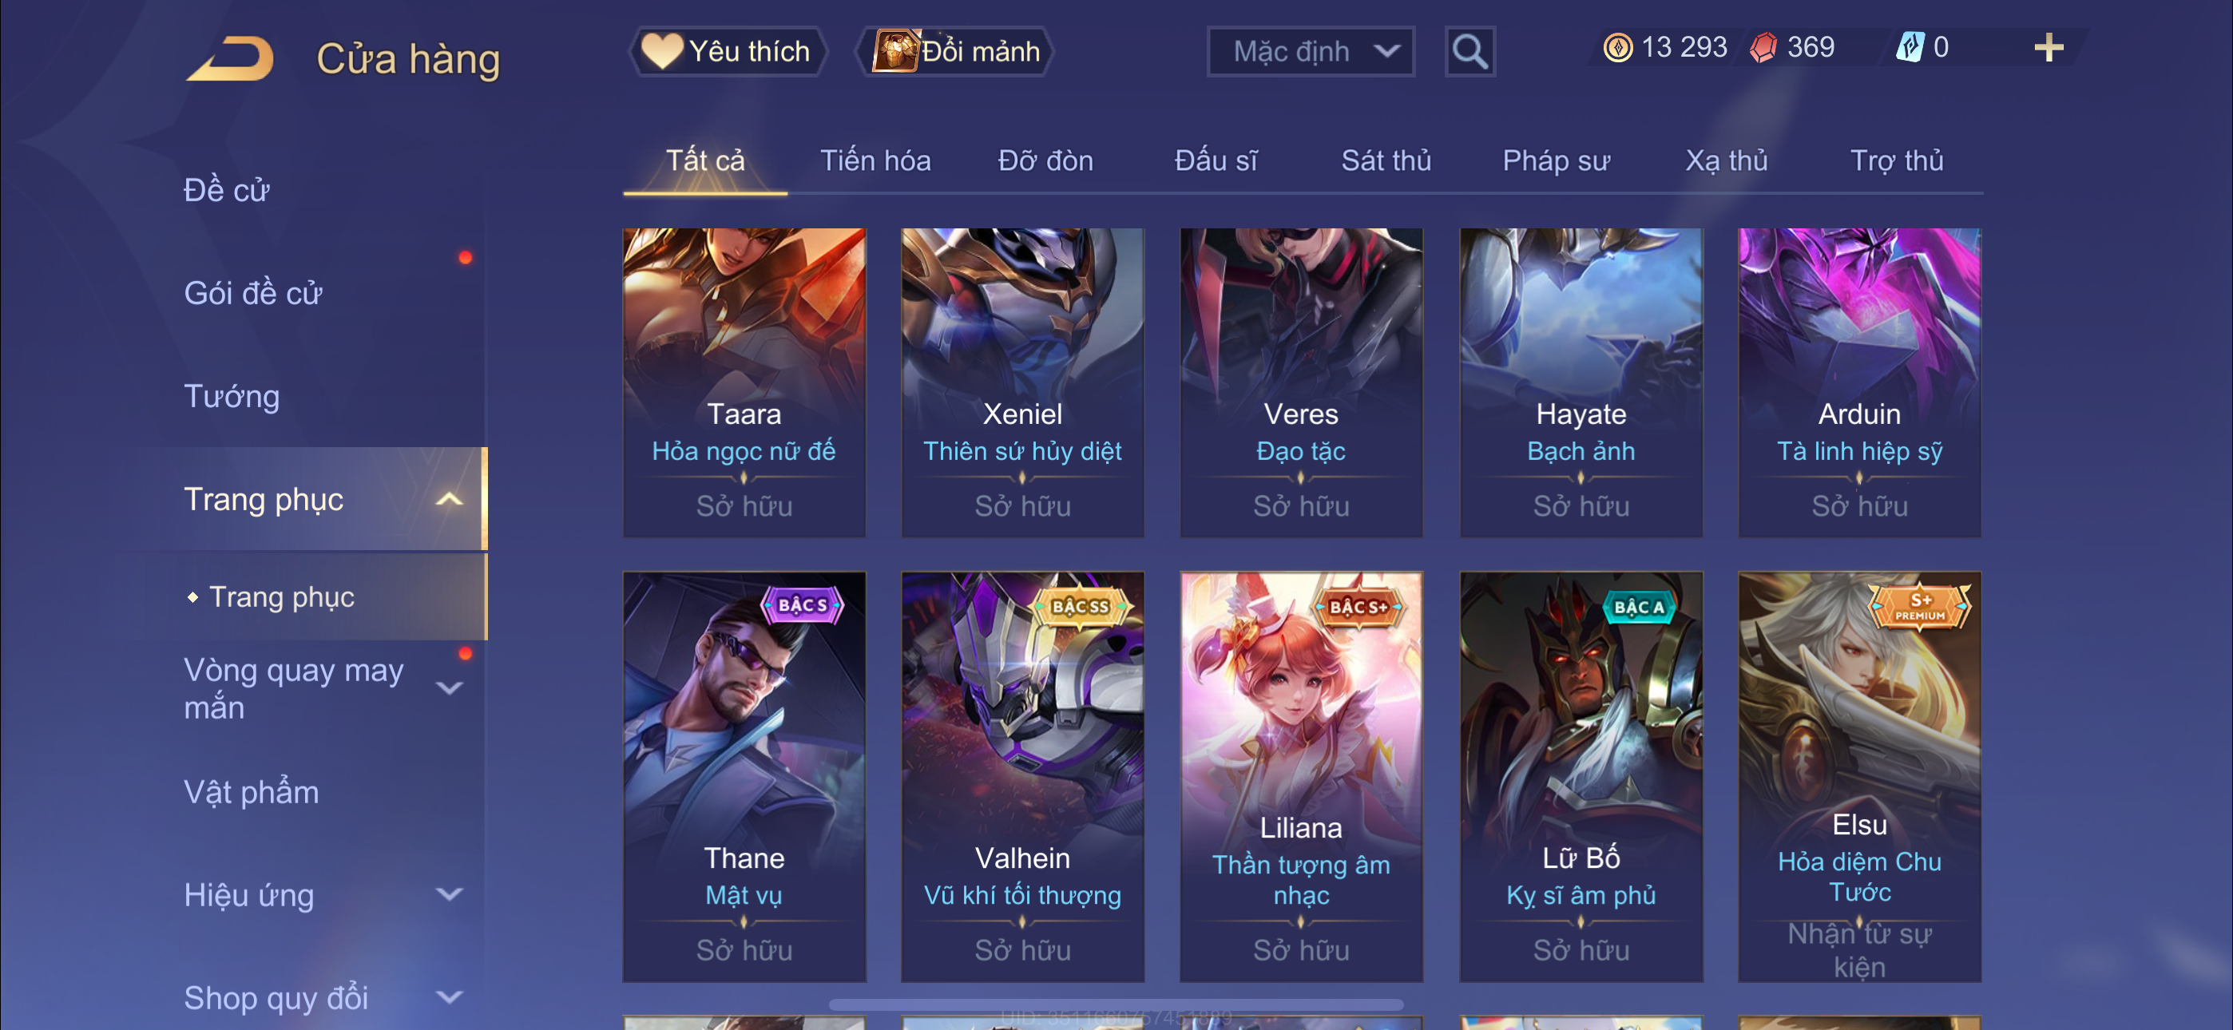Open the Tướng sidebar menu item
The image size is (2233, 1030).
click(x=232, y=396)
